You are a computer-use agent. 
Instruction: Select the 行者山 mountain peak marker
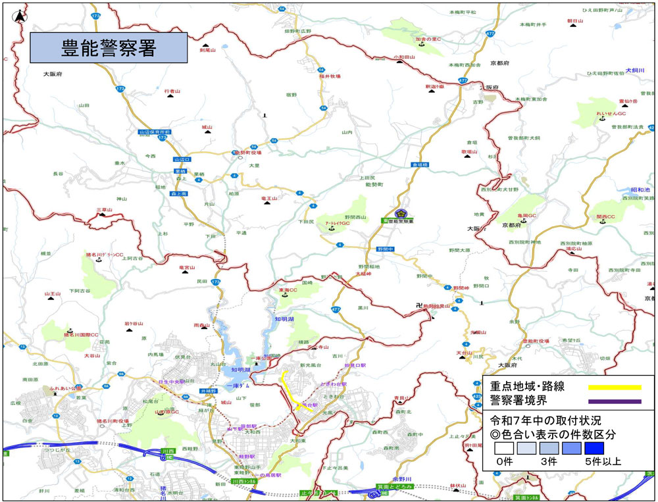[170, 95]
